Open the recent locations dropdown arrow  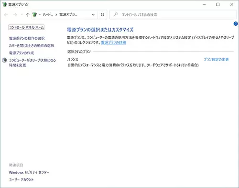[x=22, y=15]
